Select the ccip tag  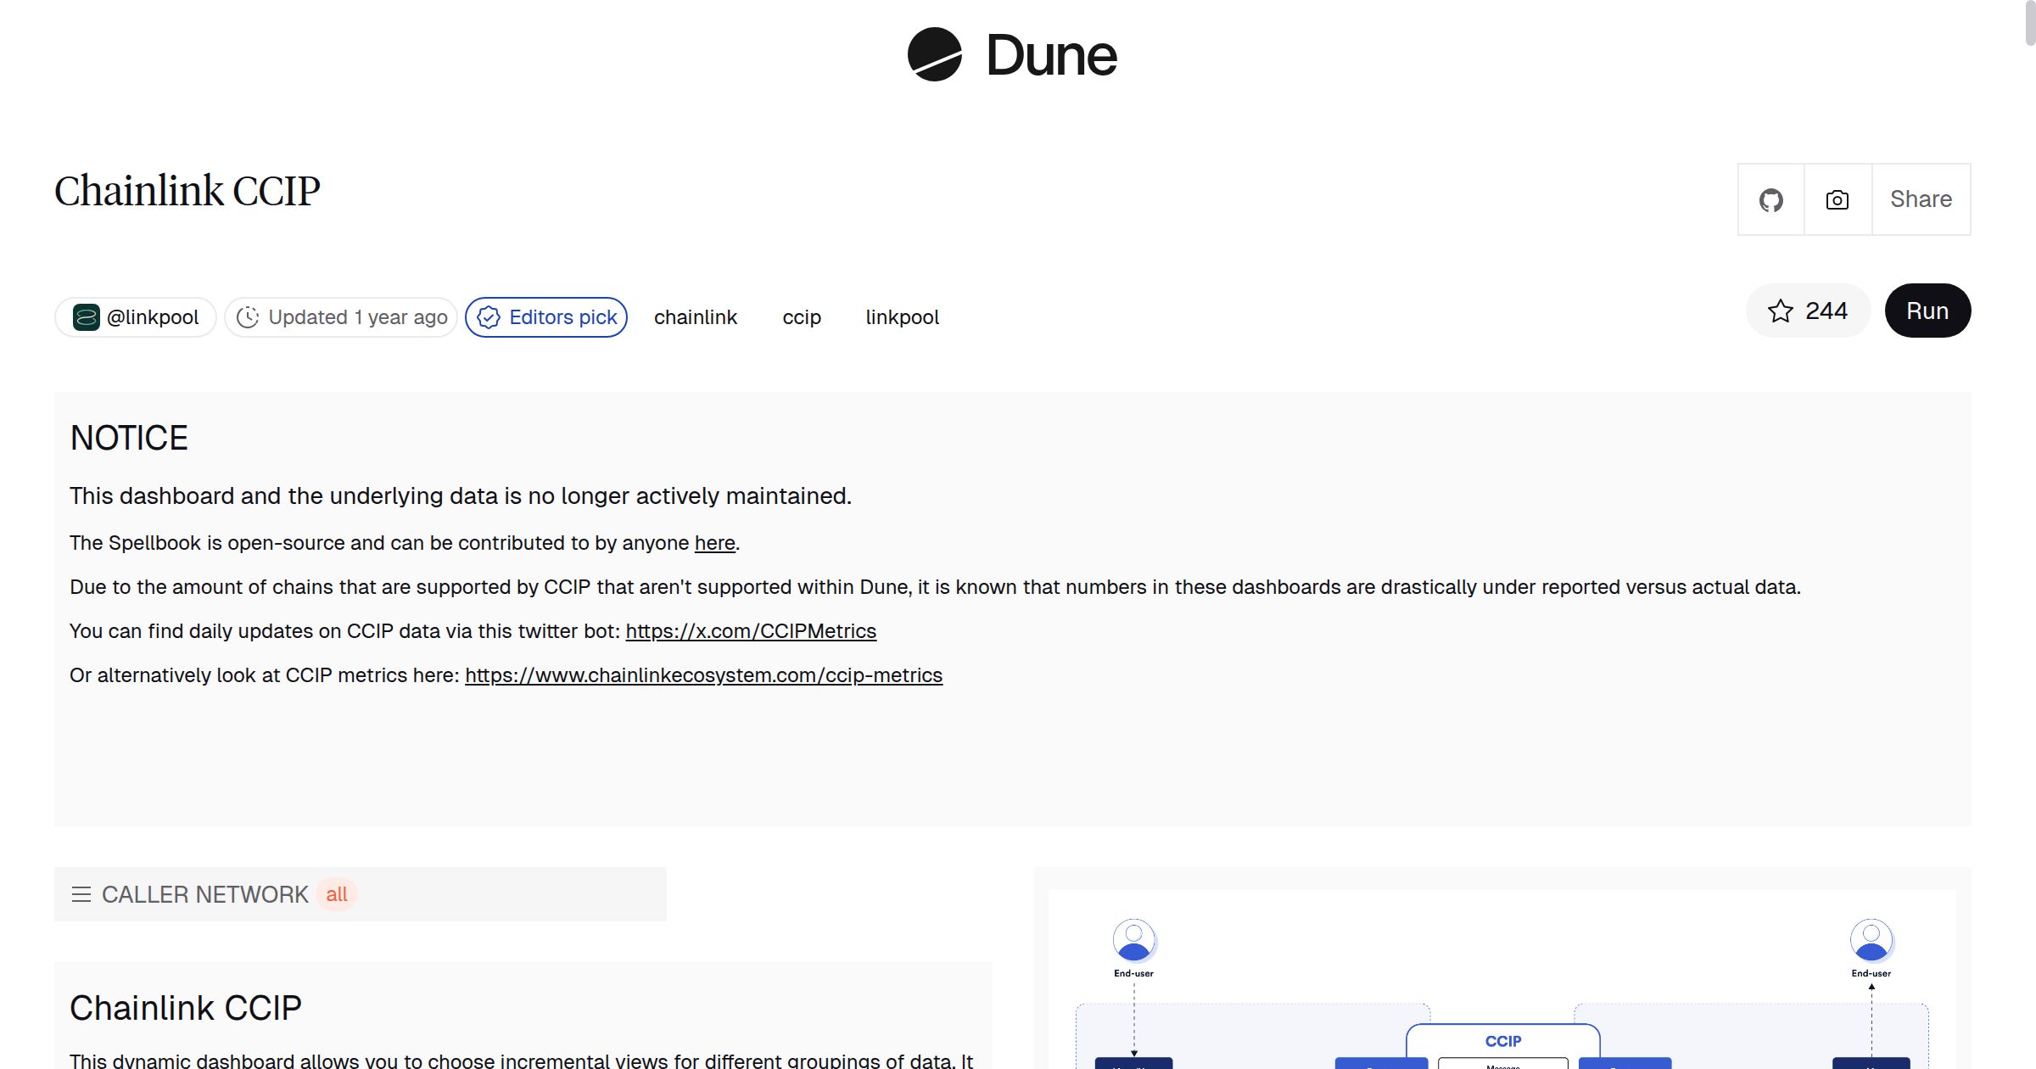point(801,317)
